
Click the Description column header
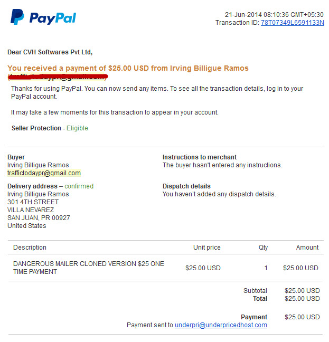click(x=30, y=248)
